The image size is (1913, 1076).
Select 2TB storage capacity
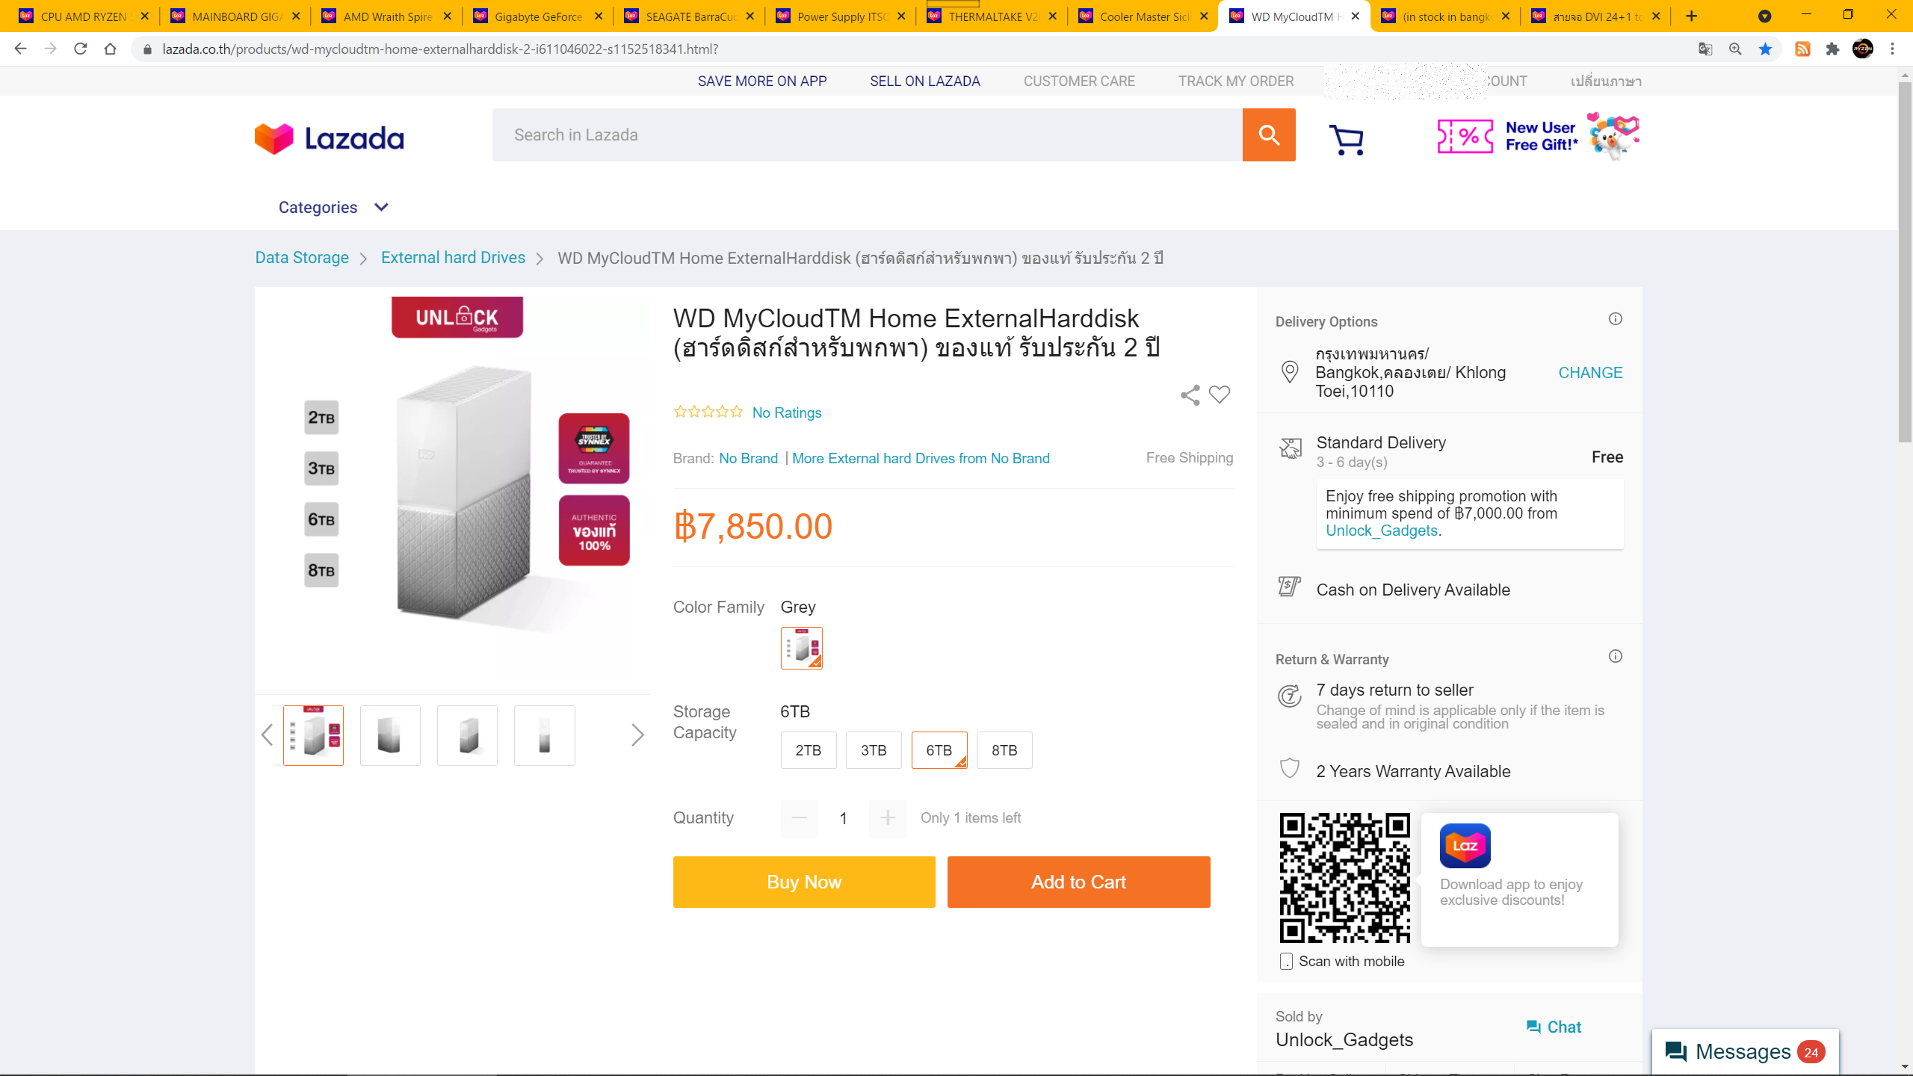(x=809, y=750)
